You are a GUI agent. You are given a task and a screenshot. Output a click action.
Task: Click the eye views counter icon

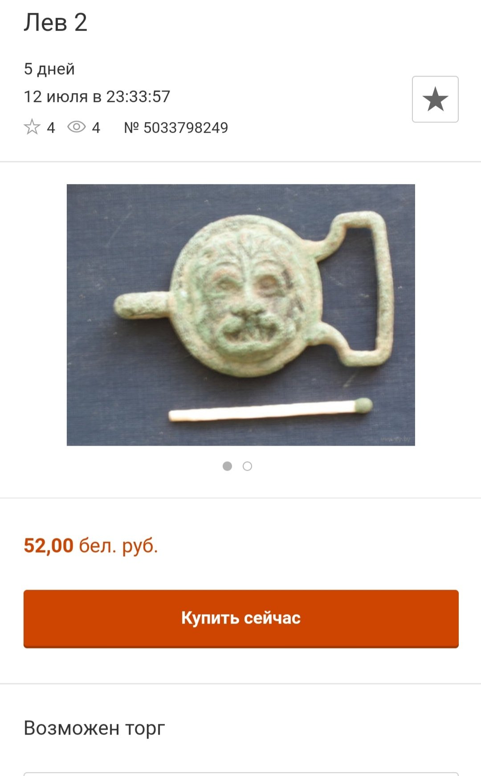click(77, 127)
